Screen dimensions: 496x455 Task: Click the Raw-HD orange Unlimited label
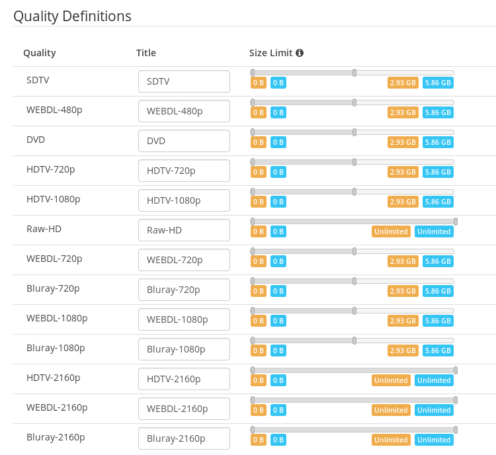click(x=391, y=231)
